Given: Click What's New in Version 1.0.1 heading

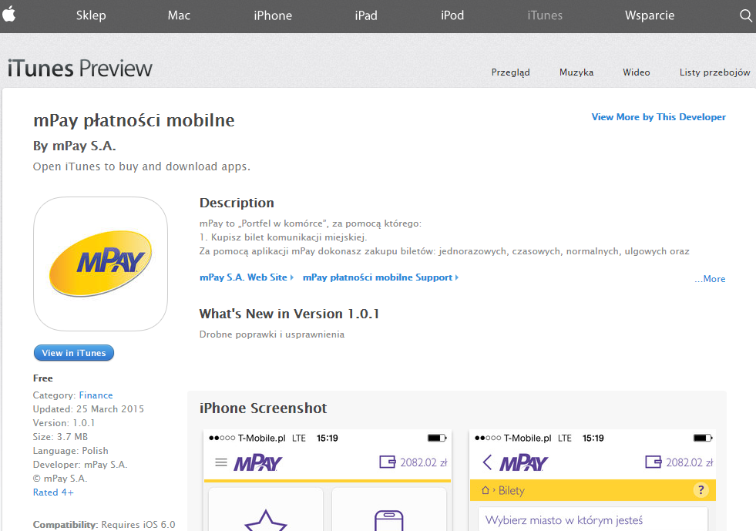Looking at the screenshot, I should point(289,314).
